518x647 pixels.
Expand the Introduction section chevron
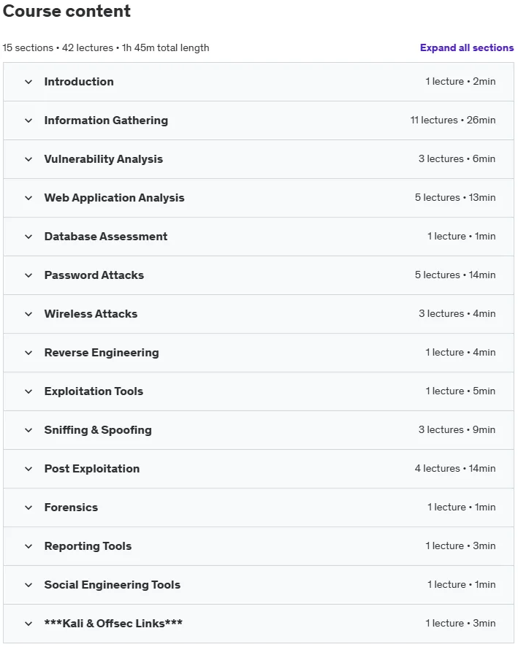click(x=28, y=82)
